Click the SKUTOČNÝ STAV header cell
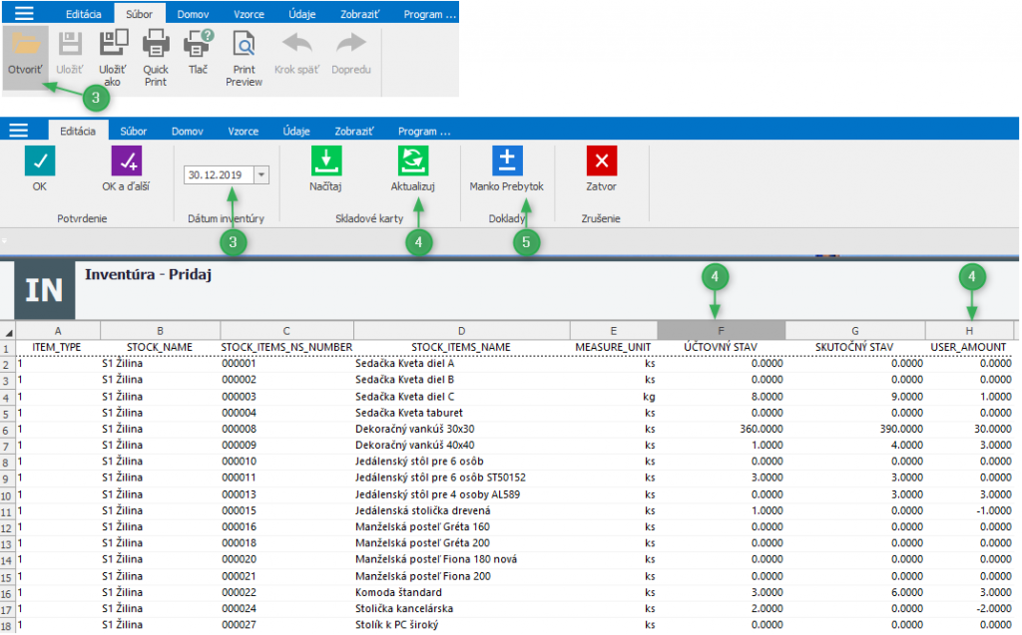The image size is (1022, 635). coord(854,347)
